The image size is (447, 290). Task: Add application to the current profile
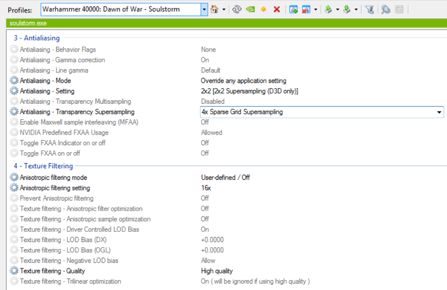coord(293,9)
